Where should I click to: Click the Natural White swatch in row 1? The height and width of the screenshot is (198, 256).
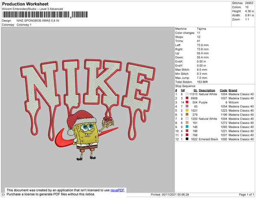pyautogui.click(x=187, y=94)
